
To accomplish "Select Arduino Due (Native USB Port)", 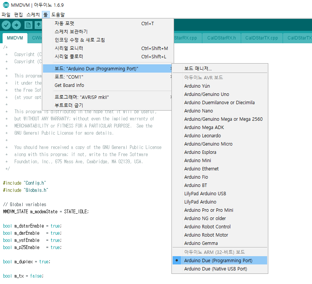I will click(220, 269).
